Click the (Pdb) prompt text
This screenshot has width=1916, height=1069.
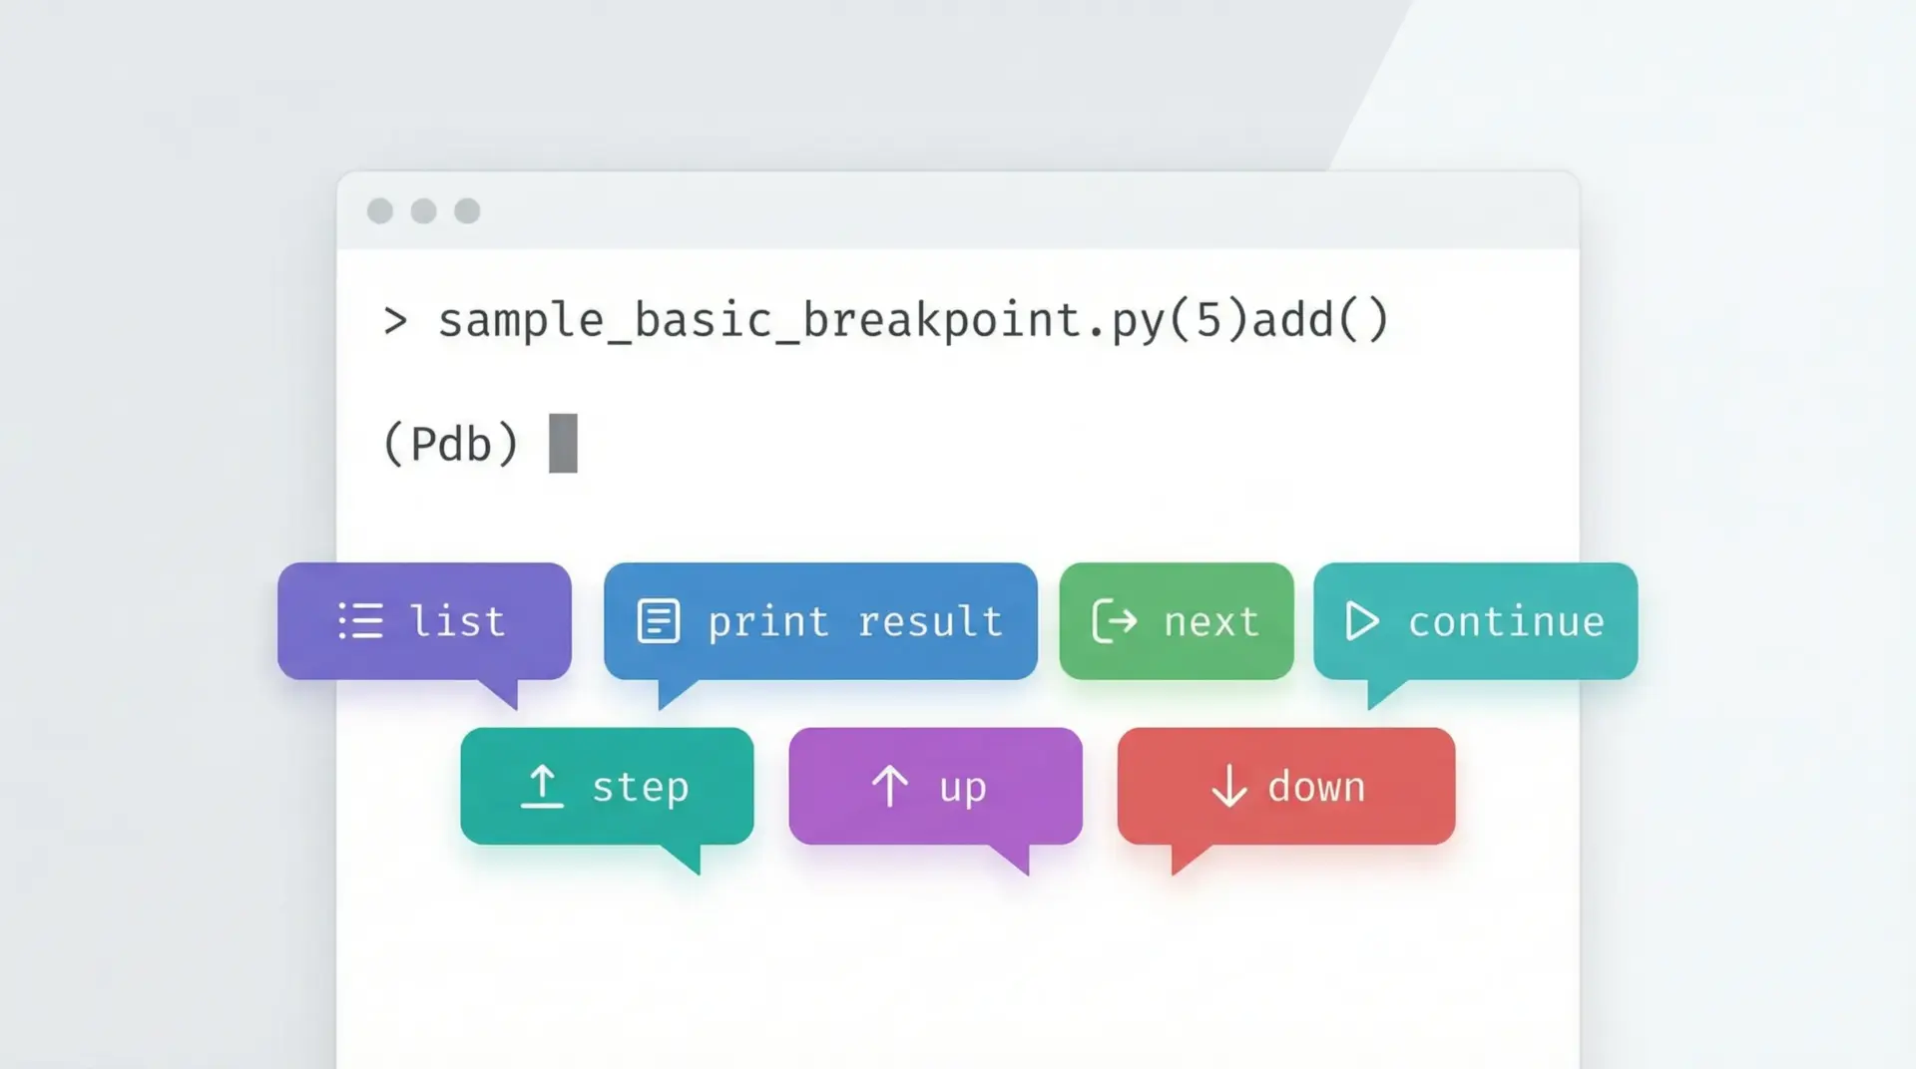coord(451,444)
